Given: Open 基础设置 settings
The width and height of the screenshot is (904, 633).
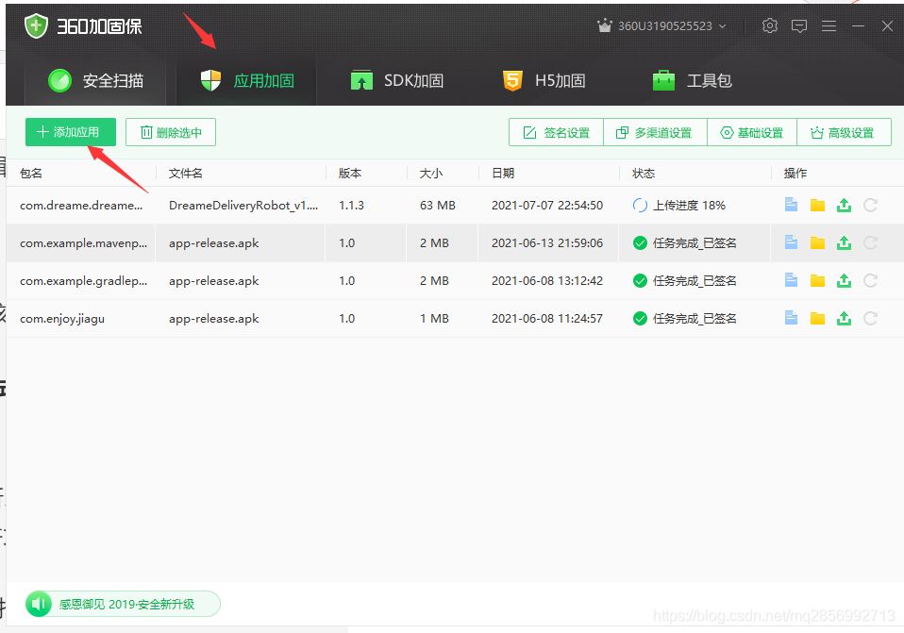Looking at the screenshot, I should click(x=752, y=133).
